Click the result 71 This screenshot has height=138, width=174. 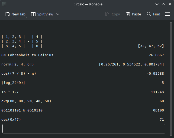(x=162, y=120)
